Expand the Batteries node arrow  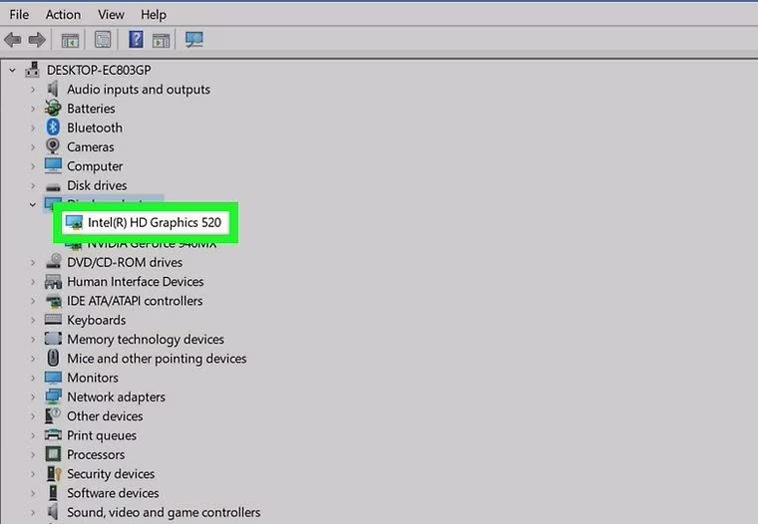click(x=32, y=109)
